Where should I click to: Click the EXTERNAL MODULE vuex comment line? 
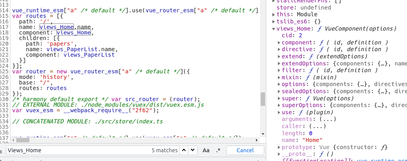[108, 105]
